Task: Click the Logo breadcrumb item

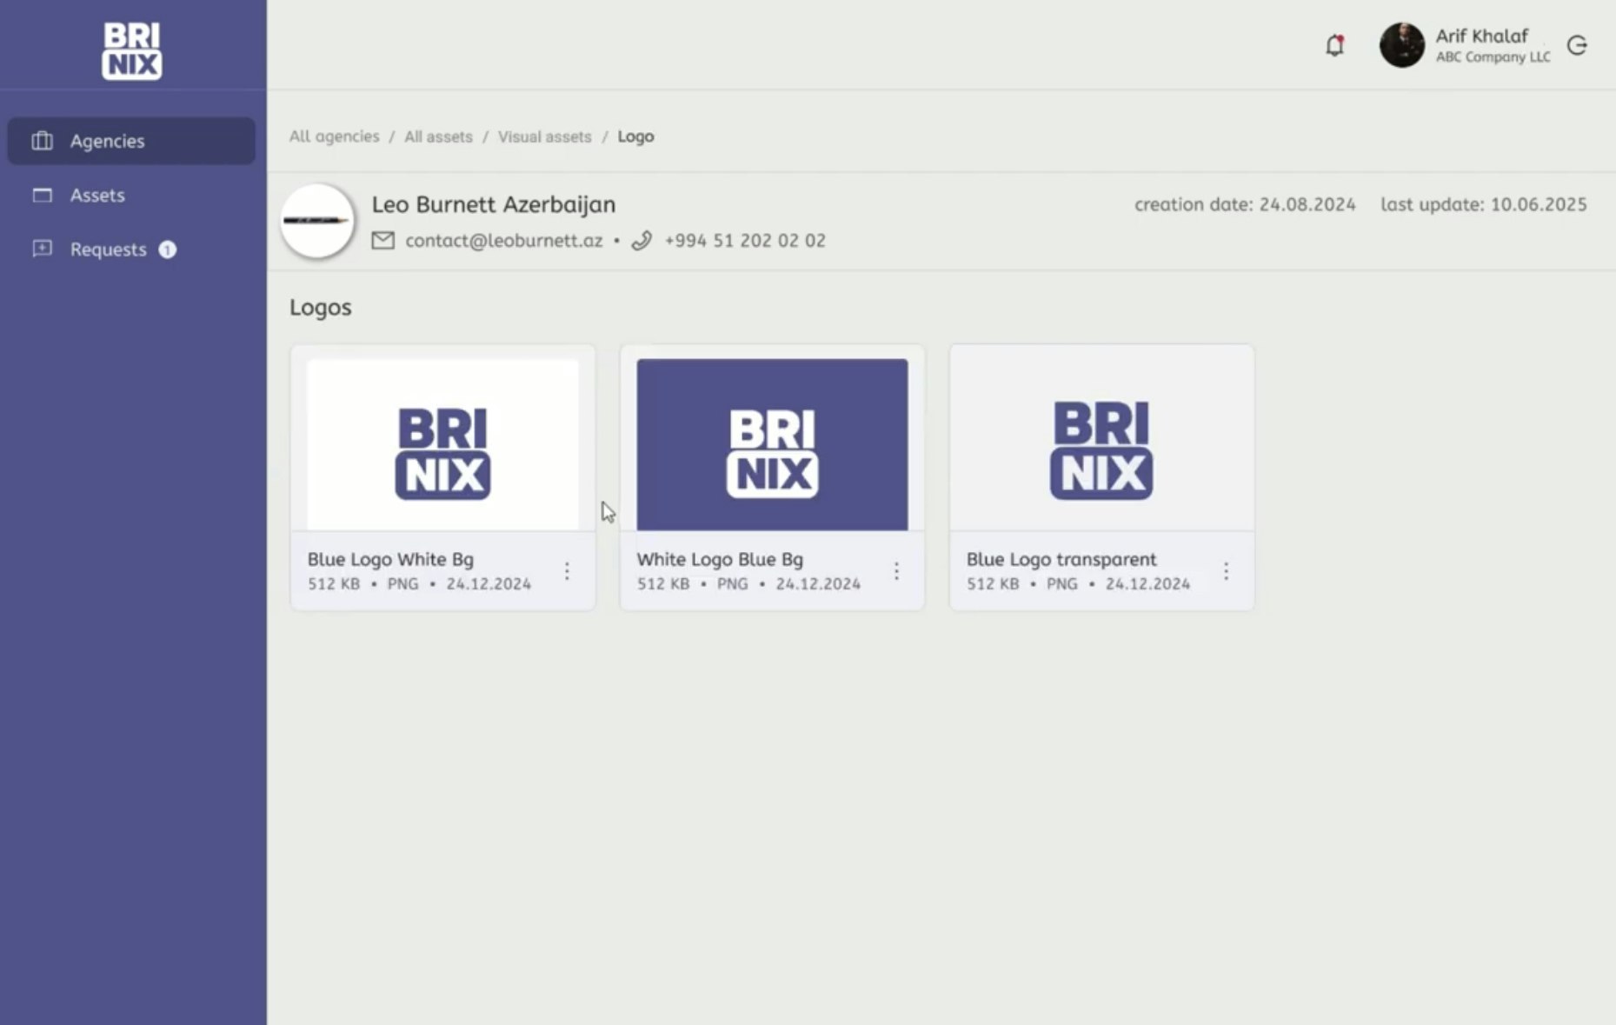Action: (x=635, y=136)
